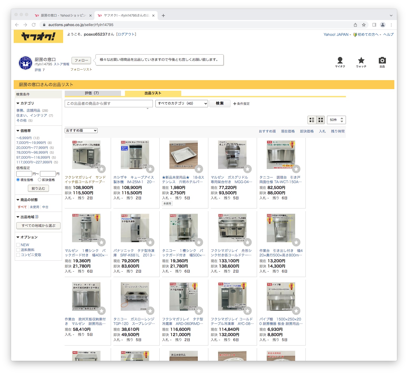Image resolution: width=408 pixels, height=374 pixels.
Task: Open the region help question icon
Action: [x=37, y=217]
